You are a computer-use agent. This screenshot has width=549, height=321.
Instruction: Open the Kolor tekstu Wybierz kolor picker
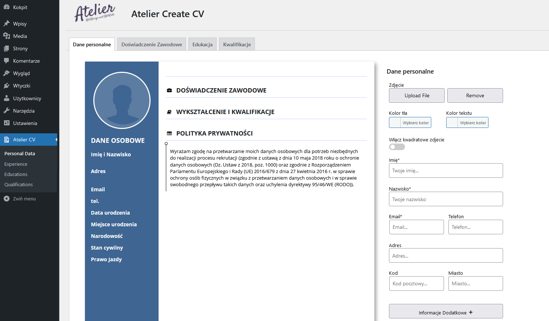467,122
